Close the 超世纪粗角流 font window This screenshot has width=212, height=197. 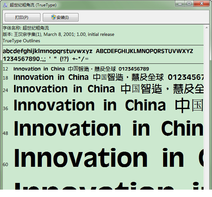point(202,3)
